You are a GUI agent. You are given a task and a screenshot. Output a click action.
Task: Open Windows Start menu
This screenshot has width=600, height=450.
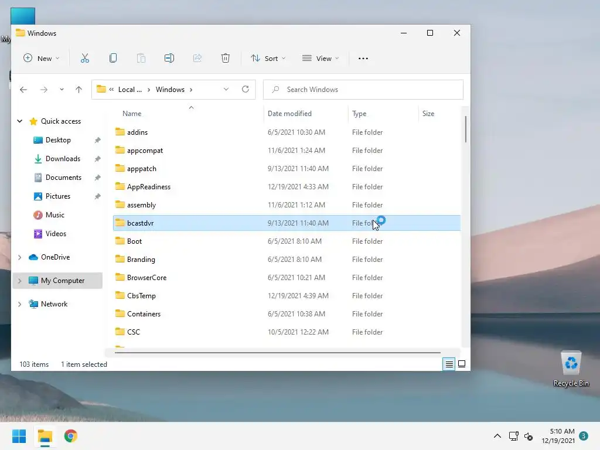[x=19, y=436]
